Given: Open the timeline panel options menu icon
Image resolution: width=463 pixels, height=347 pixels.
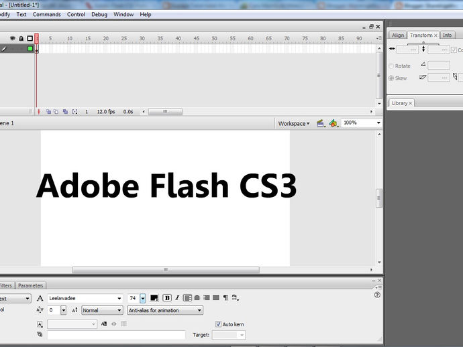Looking at the screenshot, I should pyautogui.click(x=379, y=38).
